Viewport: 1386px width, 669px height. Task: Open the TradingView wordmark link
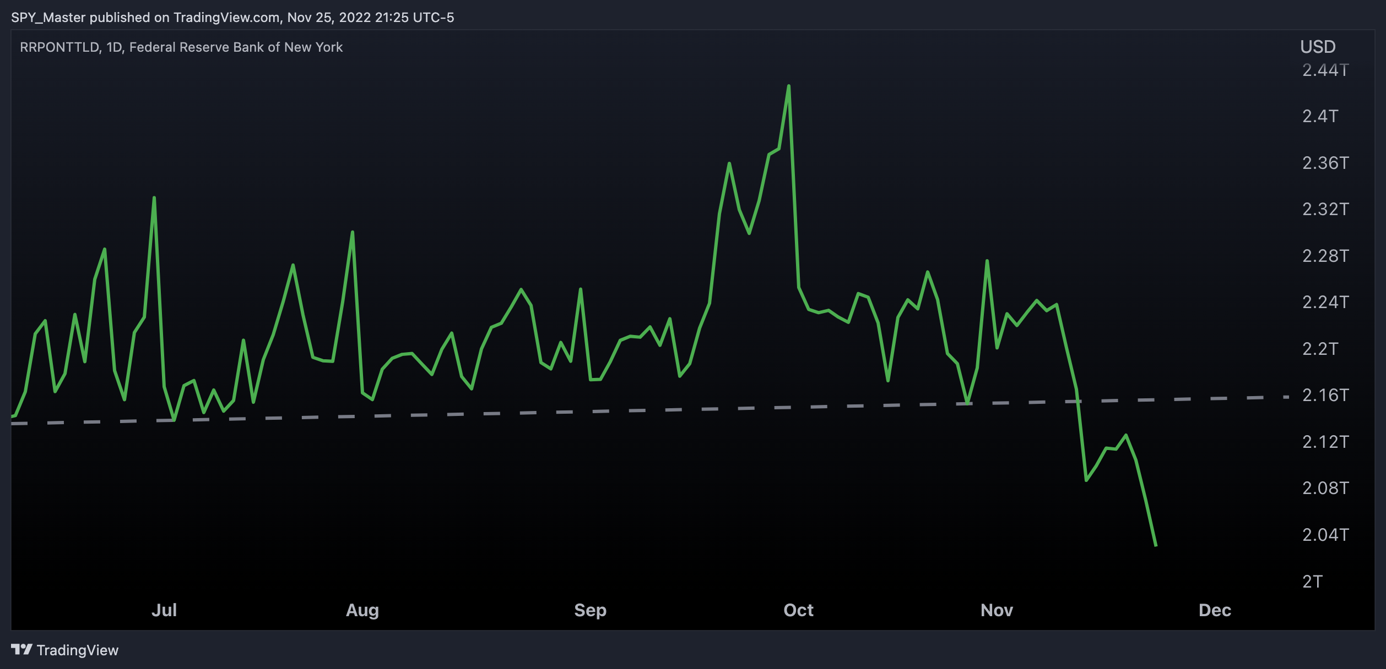(78, 650)
